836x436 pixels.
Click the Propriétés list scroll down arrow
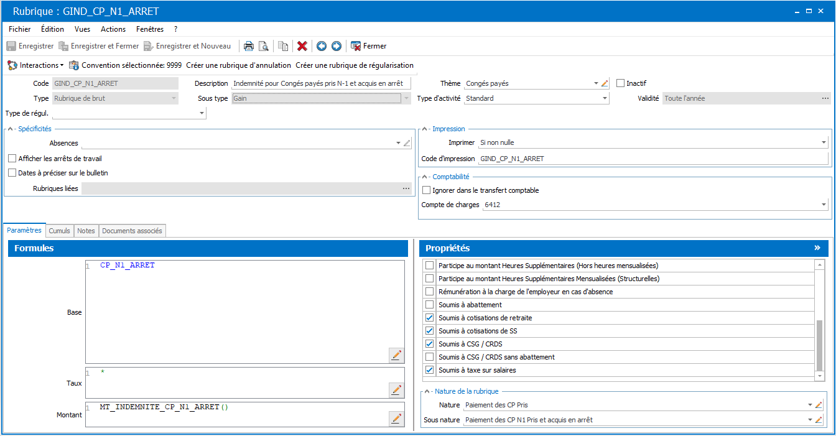click(820, 376)
